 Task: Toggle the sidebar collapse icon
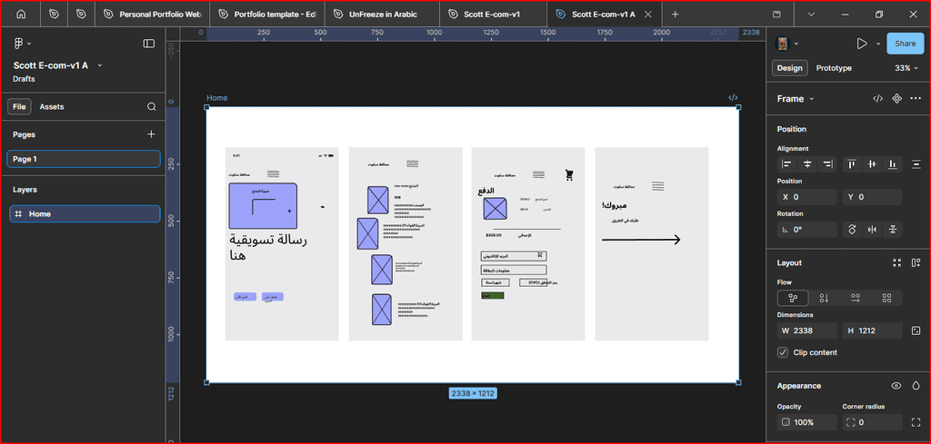(x=149, y=44)
